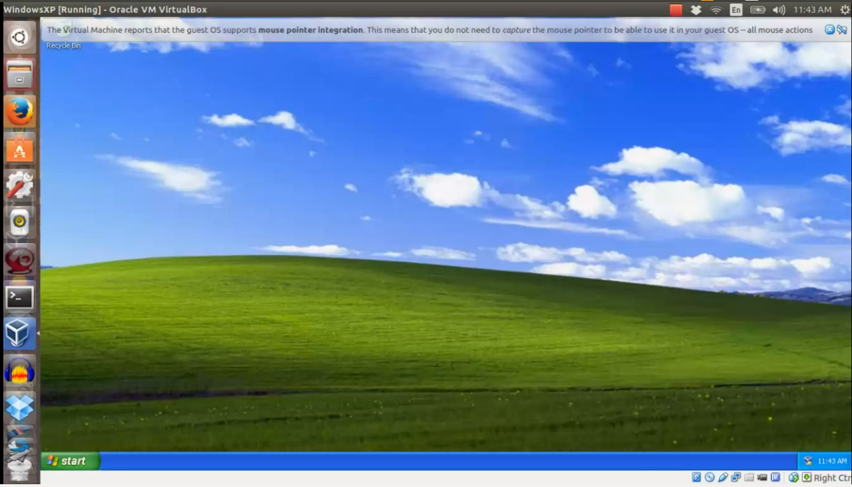
Task: Click the network adapters indicator in the VirtualBox status bar
Action: click(736, 477)
